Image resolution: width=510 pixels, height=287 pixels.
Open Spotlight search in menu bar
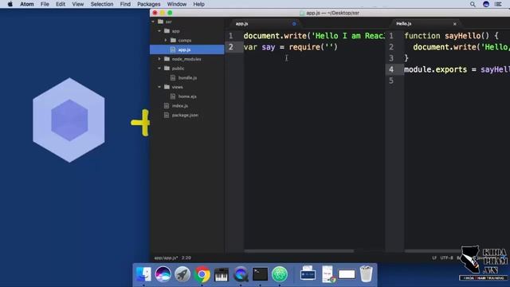click(x=473, y=4)
